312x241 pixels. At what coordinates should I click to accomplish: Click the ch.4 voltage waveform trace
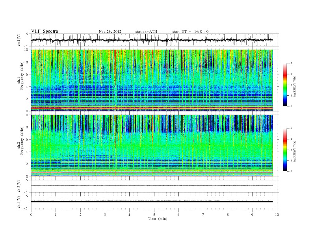click(152, 202)
